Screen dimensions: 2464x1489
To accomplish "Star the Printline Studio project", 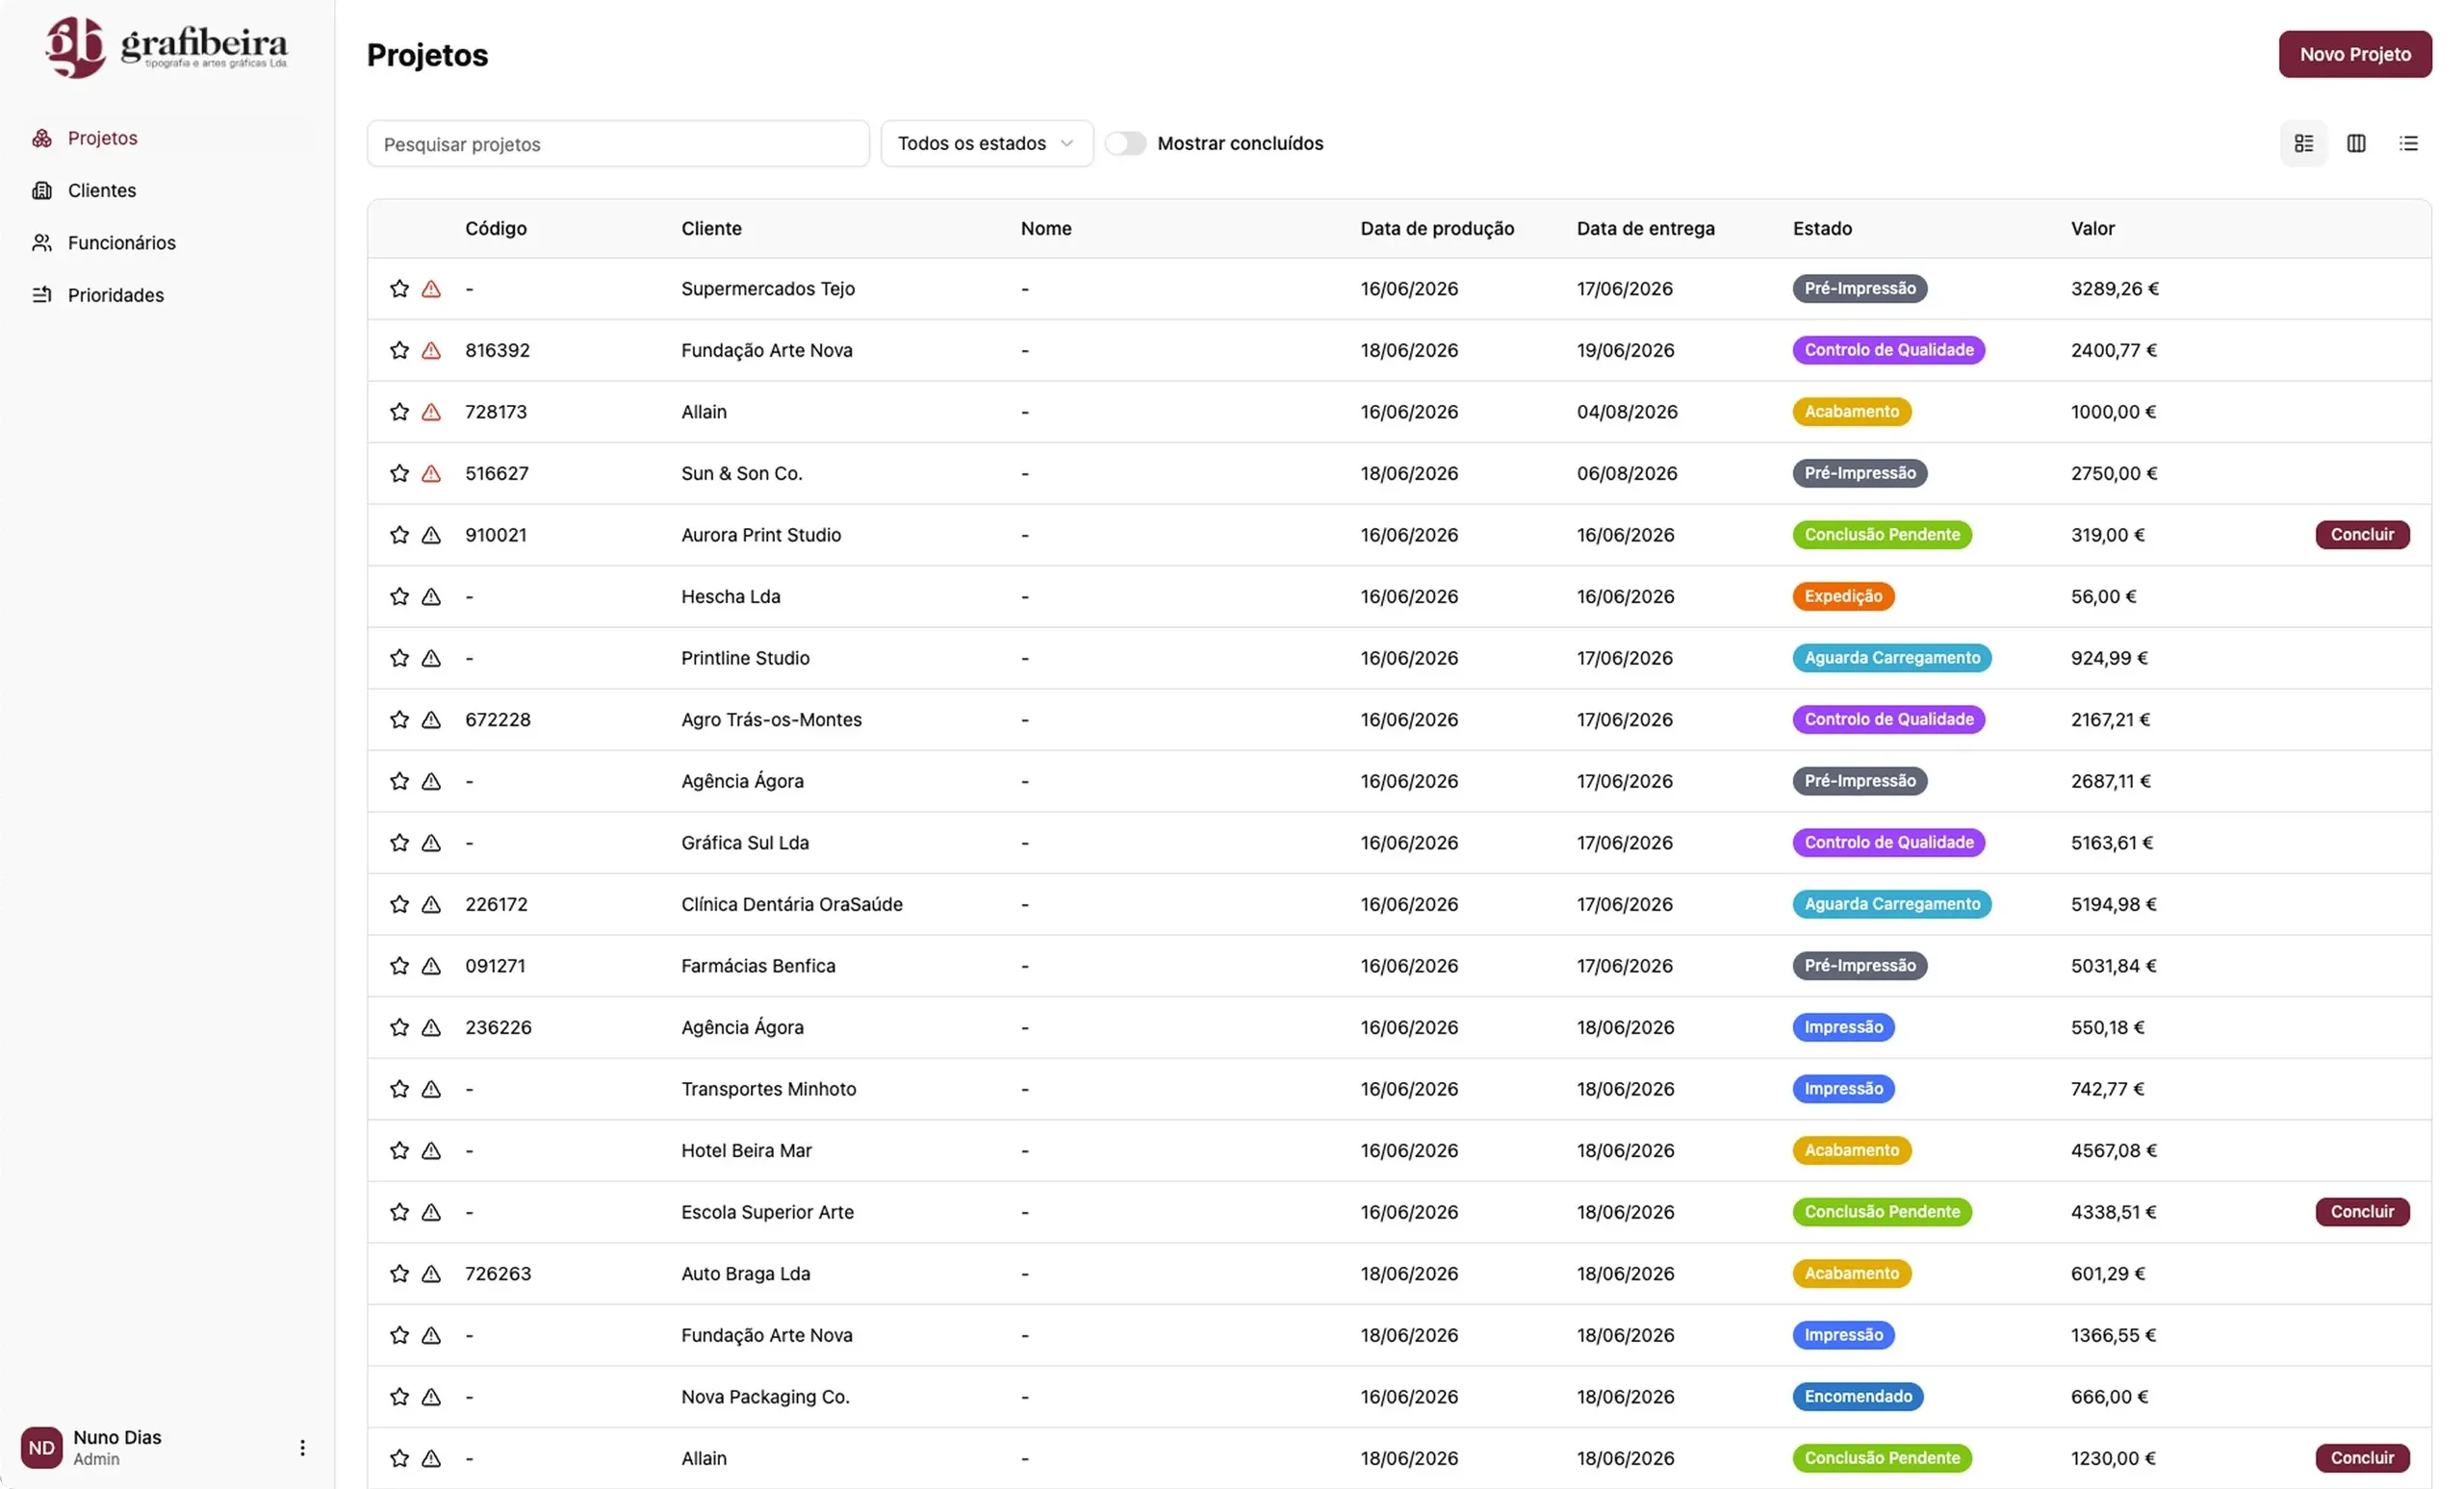I will pyautogui.click(x=399, y=658).
